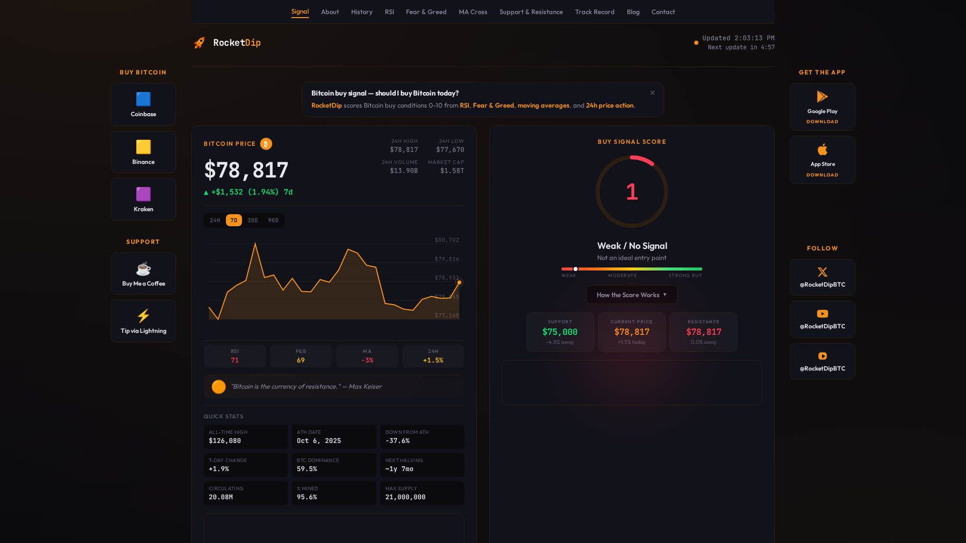
Task: Select the 30D chart range
Action: (253, 220)
